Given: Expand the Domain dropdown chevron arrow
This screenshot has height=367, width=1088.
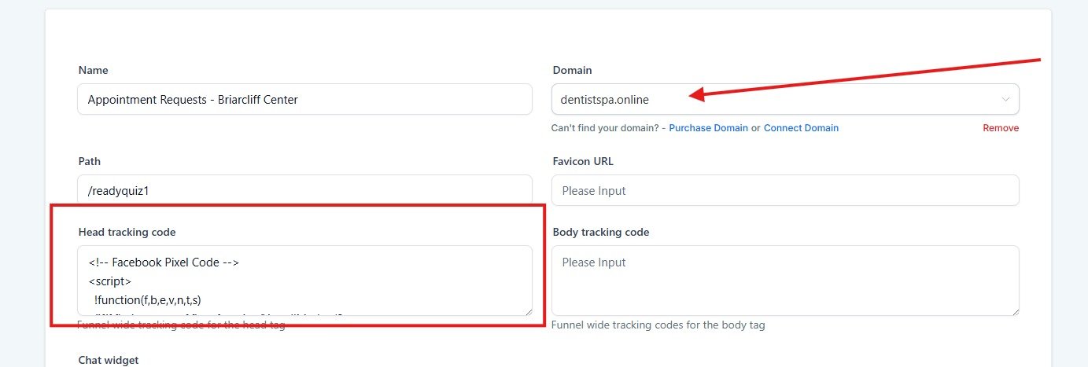Looking at the screenshot, I should point(1005,100).
